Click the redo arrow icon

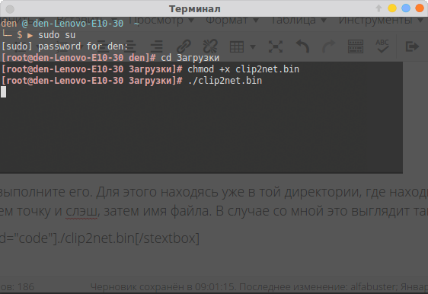coord(329,46)
